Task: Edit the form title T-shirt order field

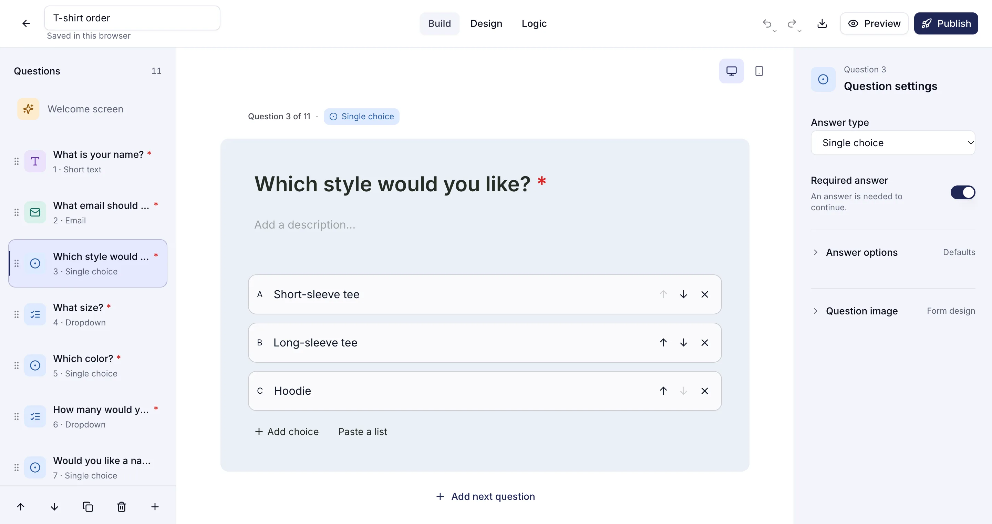Action: (132, 18)
